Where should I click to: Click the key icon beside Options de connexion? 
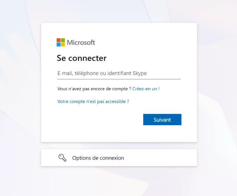(62, 158)
